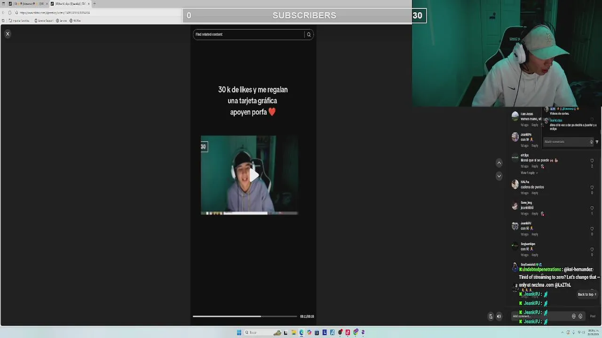Open the taskbar clock and date

pos(593,332)
